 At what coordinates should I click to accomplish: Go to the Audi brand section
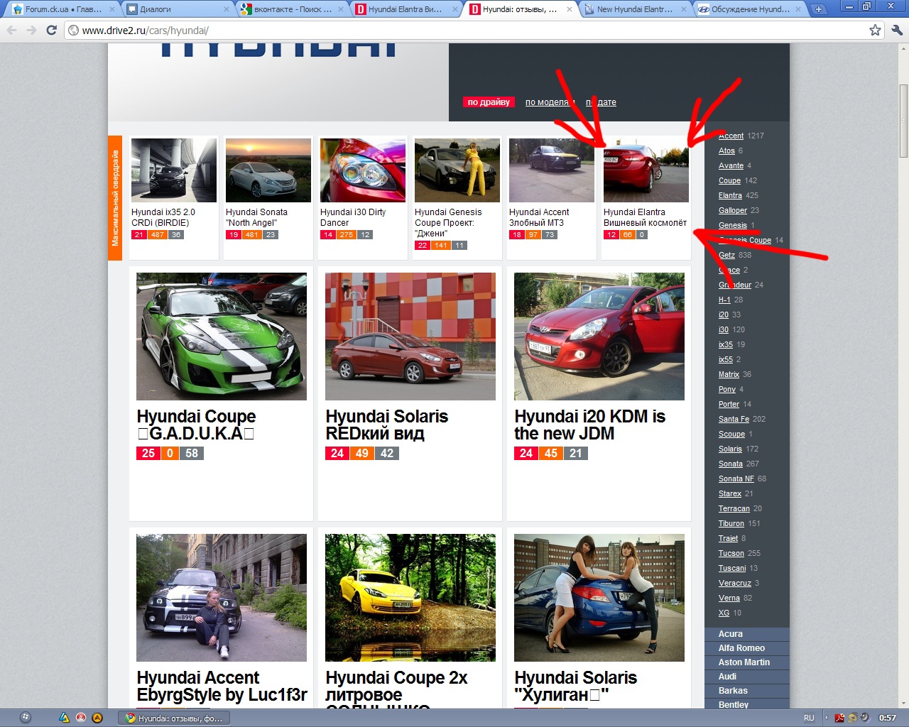tap(747, 677)
